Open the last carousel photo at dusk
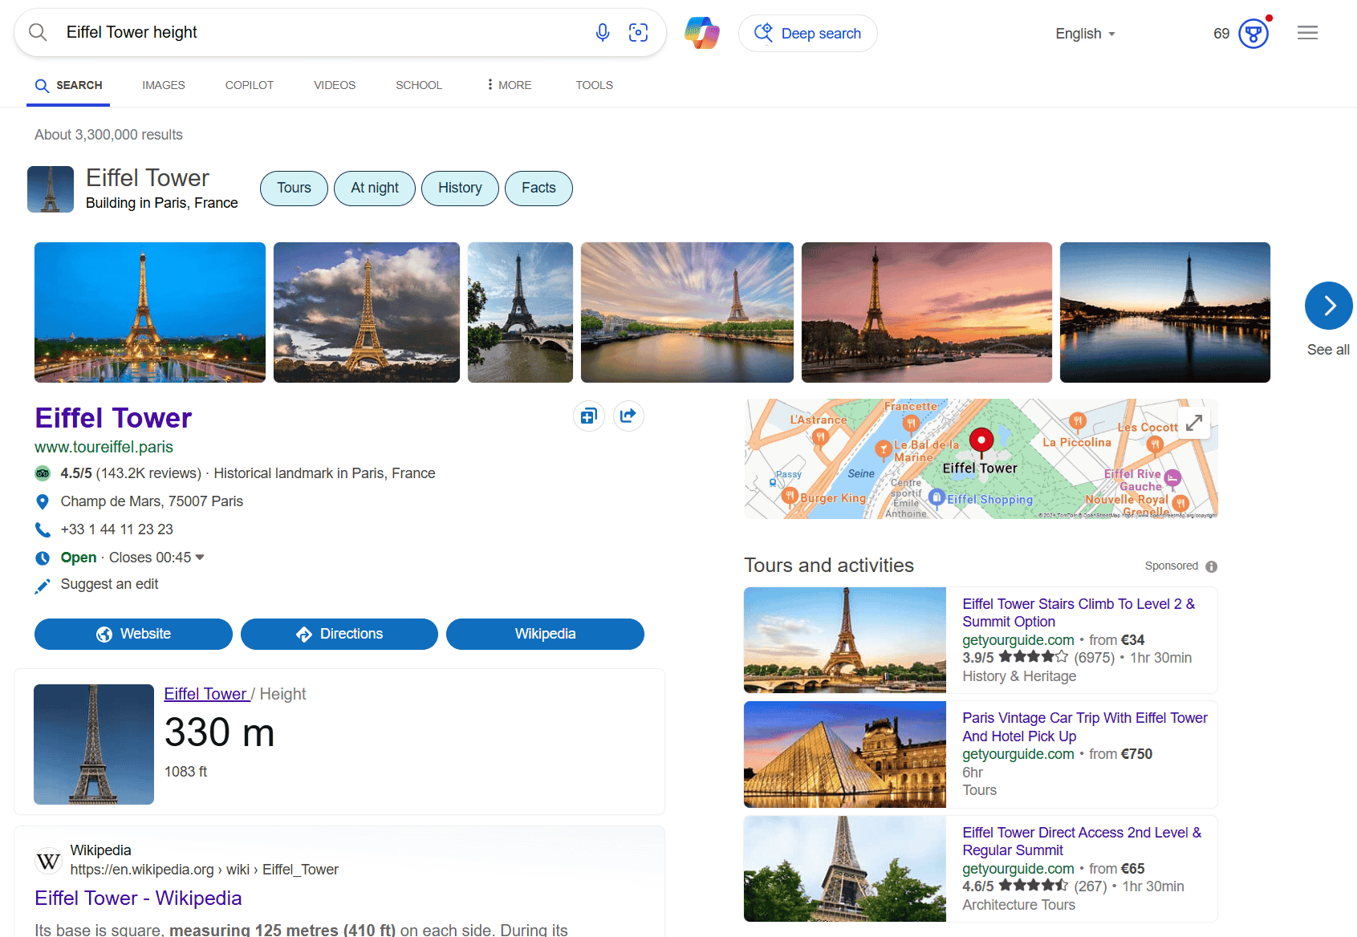 pyautogui.click(x=1165, y=312)
